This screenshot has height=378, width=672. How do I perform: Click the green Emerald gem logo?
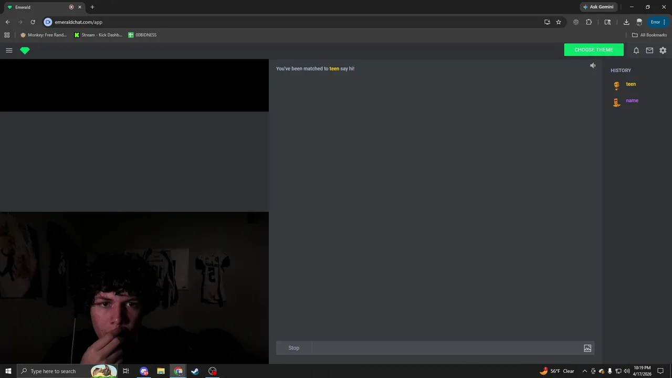click(x=25, y=50)
